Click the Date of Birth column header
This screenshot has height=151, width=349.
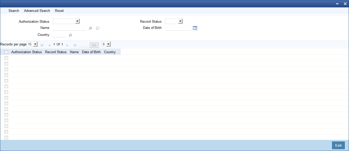pyautogui.click(x=91, y=52)
